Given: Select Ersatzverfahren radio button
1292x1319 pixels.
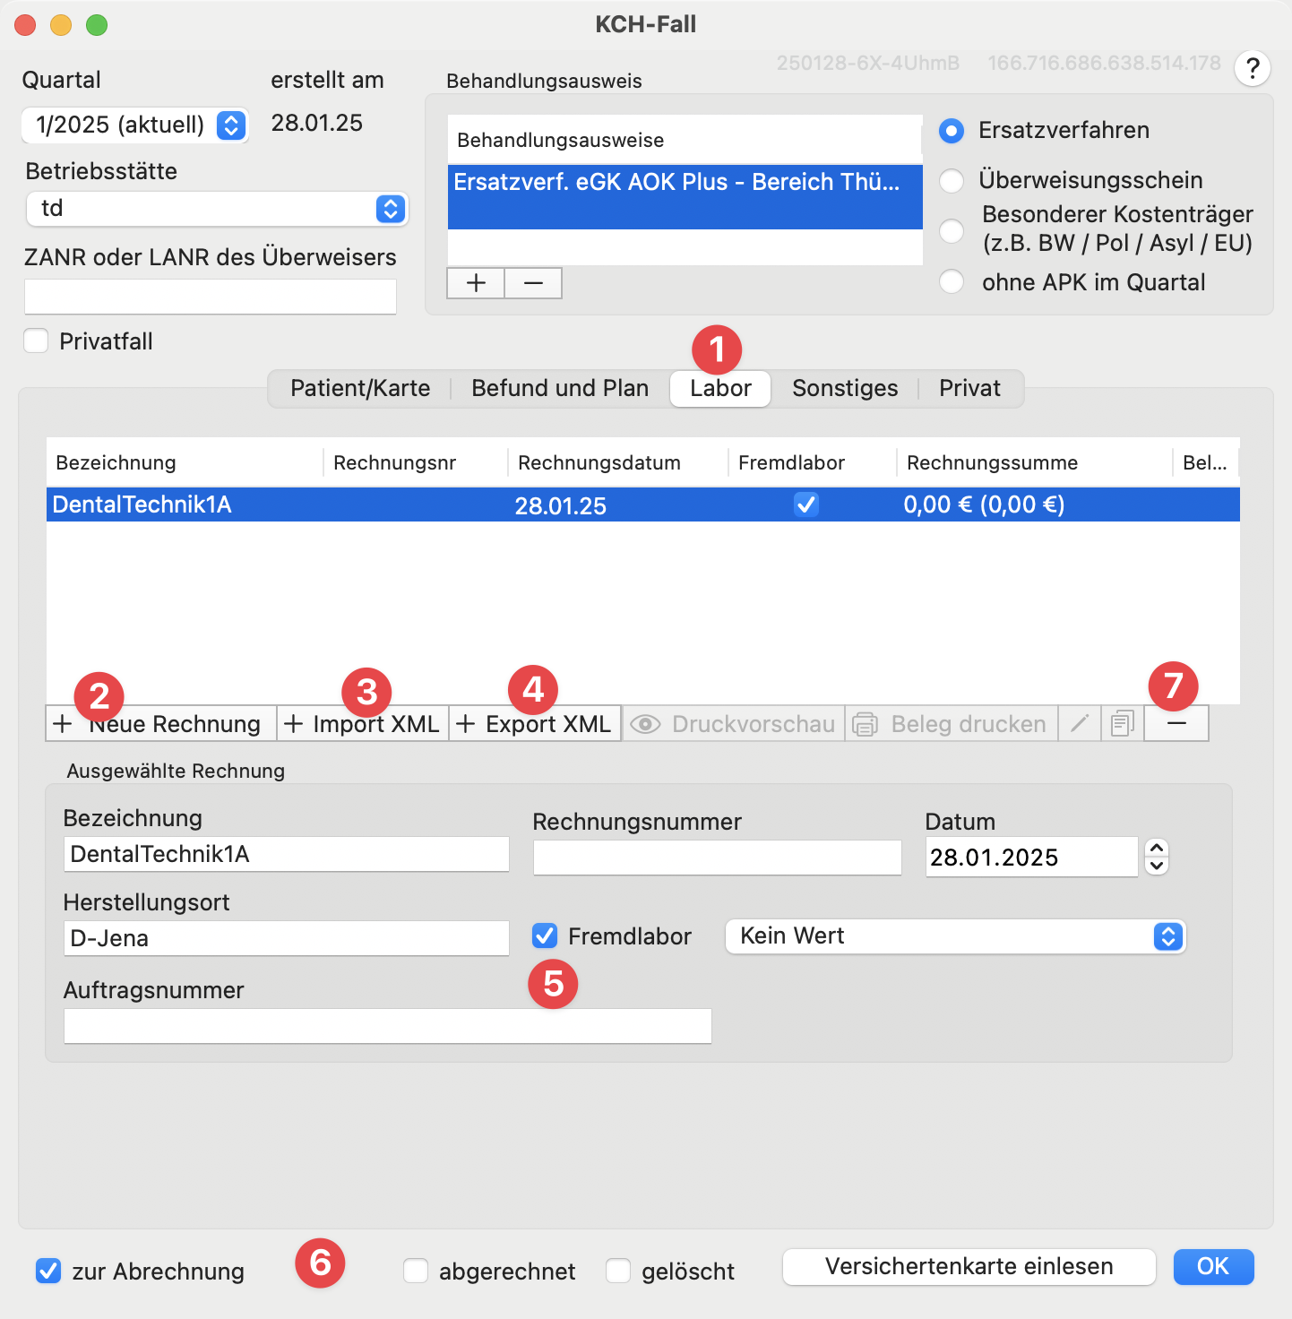Looking at the screenshot, I should click(x=952, y=131).
